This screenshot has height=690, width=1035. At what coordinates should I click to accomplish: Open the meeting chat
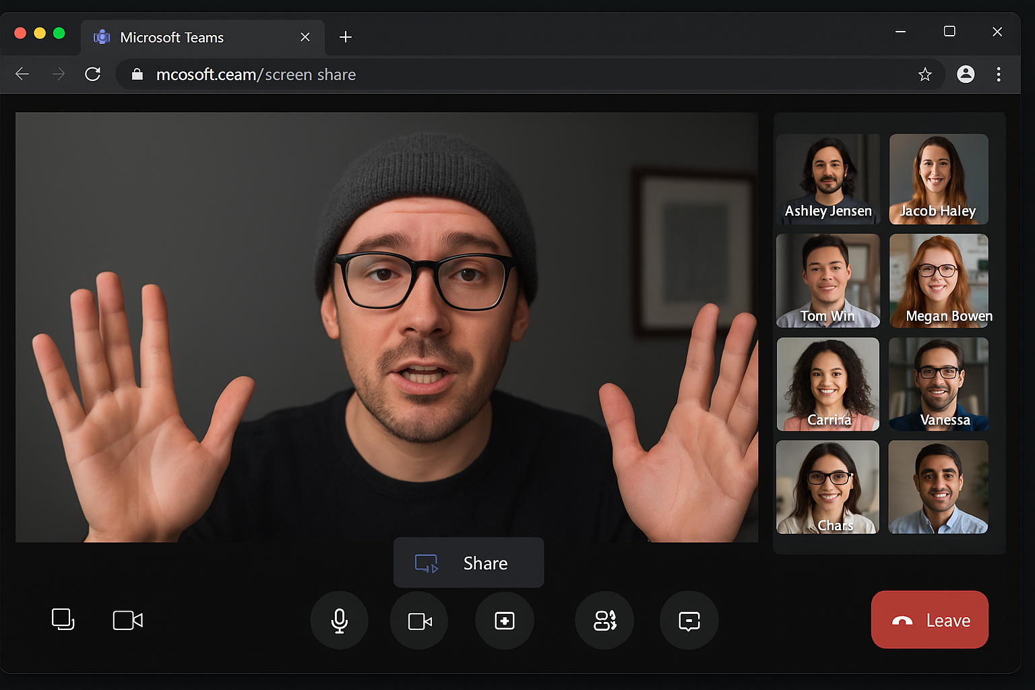pyautogui.click(x=689, y=621)
